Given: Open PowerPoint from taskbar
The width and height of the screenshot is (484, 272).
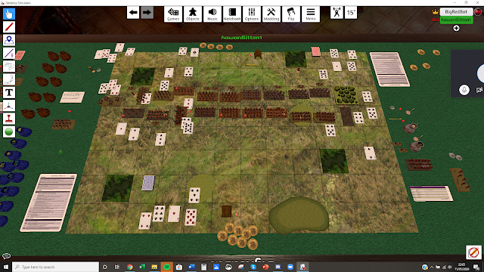Looking at the screenshot, I should point(265,267).
